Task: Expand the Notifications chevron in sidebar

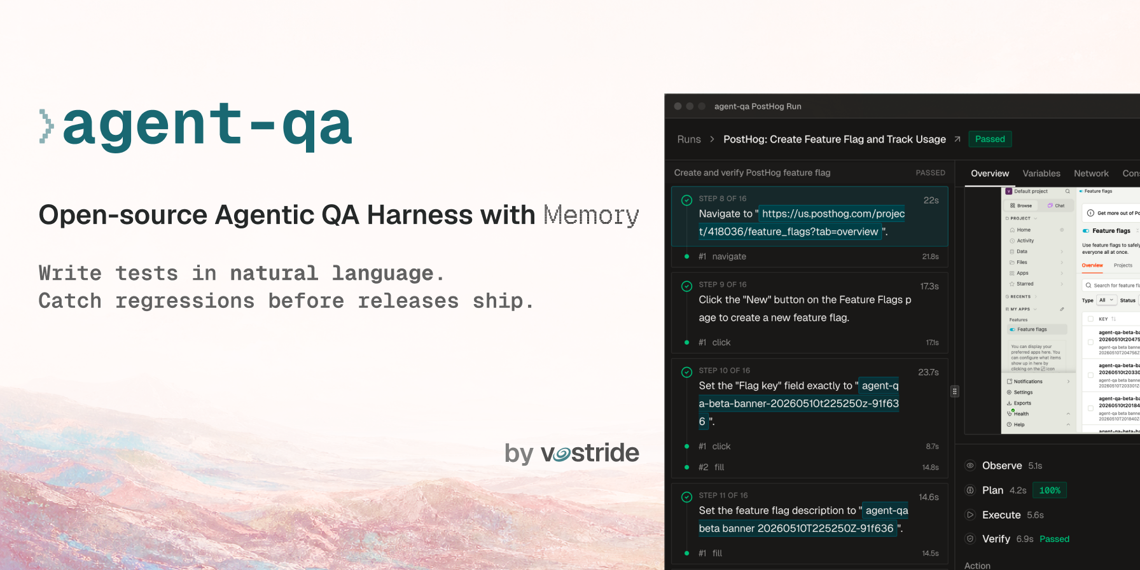Action: 1068,382
